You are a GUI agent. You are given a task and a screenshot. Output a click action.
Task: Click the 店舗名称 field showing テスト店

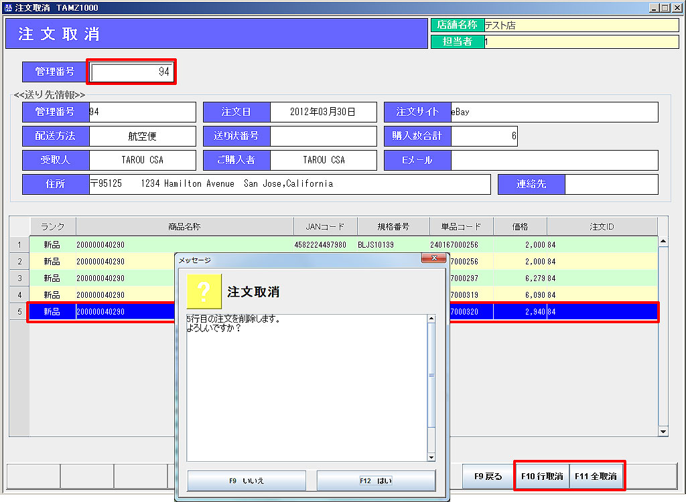[x=580, y=25]
